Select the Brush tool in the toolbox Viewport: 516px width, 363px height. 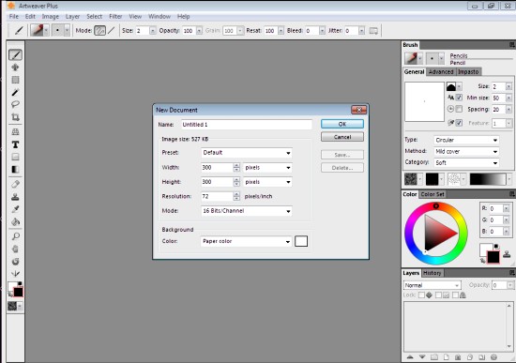pyautogui.click(x=15, y=54)
